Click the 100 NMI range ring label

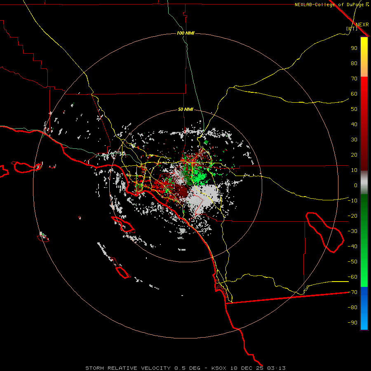[x=185, y=33]
